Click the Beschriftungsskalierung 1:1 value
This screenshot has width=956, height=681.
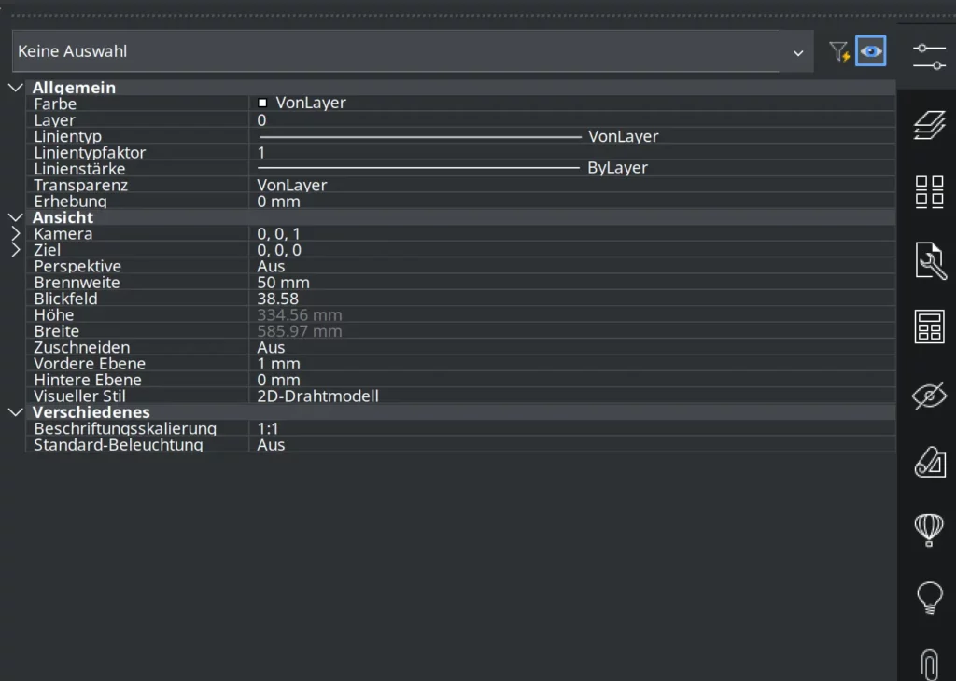point(572,428)
